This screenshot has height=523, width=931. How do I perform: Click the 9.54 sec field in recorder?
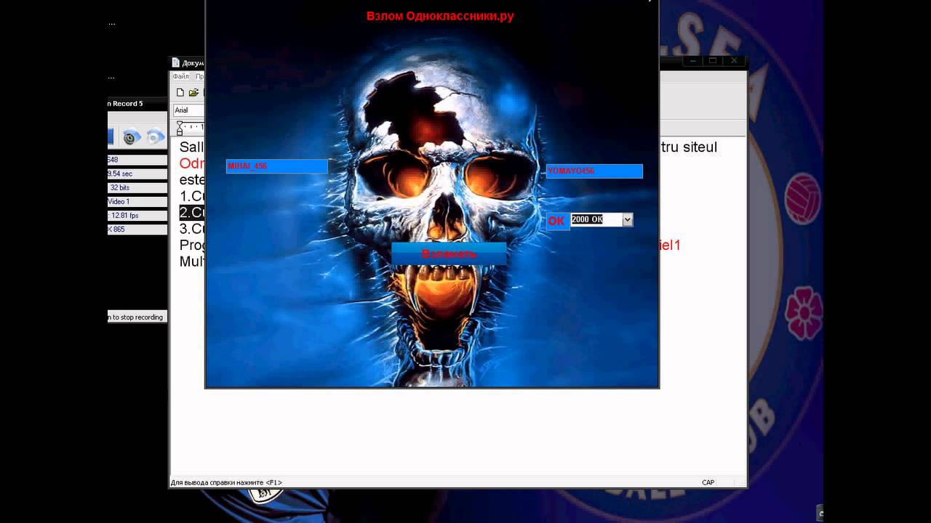(137, 174)
